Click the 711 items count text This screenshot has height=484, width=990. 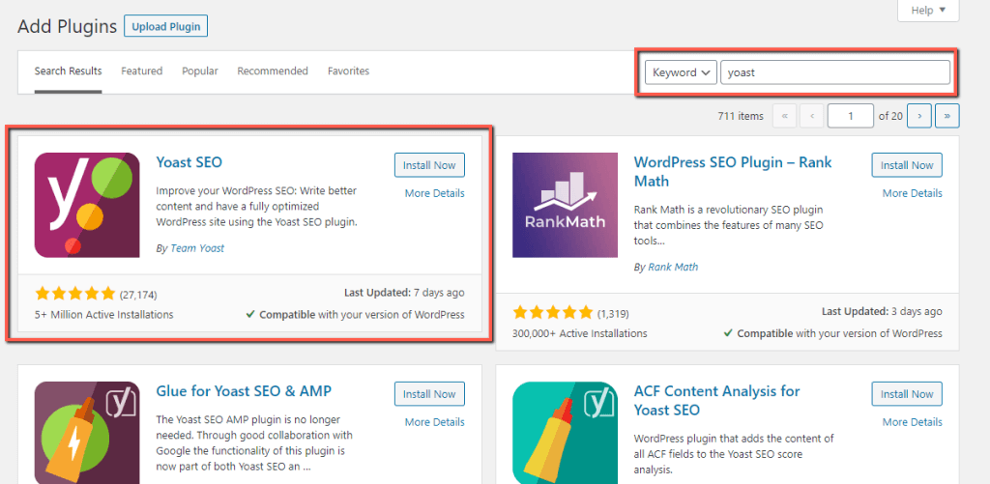pyautogui.click(x=741, y=116)
